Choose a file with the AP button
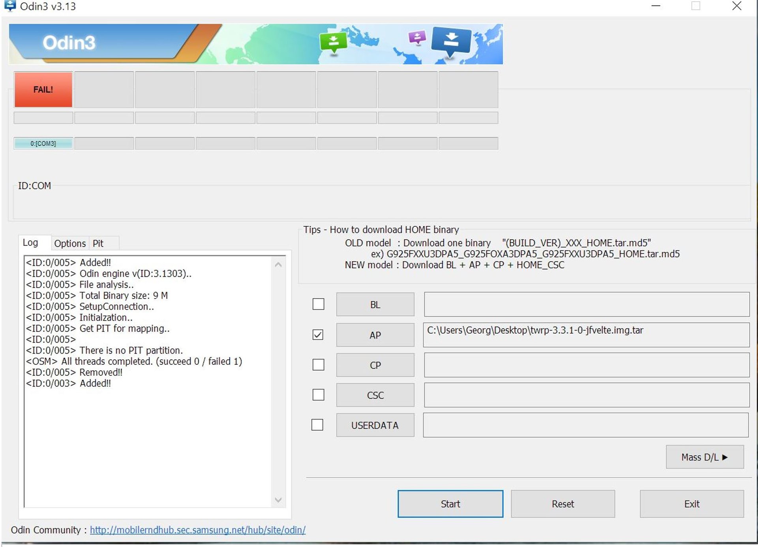This screenshot has height=547, width=758. [375, 335]
